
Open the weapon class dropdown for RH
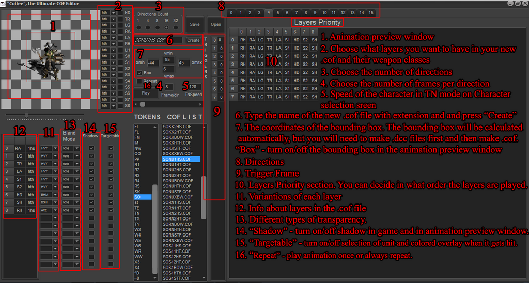(x=113, y=44)
